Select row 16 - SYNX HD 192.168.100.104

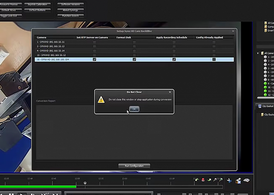click(x=134, y=60)
